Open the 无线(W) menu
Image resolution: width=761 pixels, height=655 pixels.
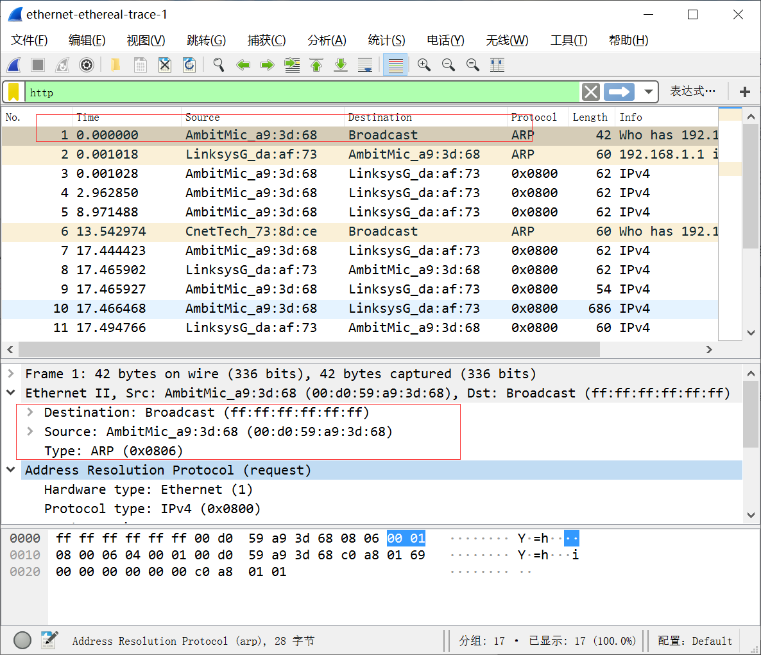click(x=507, y=40)
